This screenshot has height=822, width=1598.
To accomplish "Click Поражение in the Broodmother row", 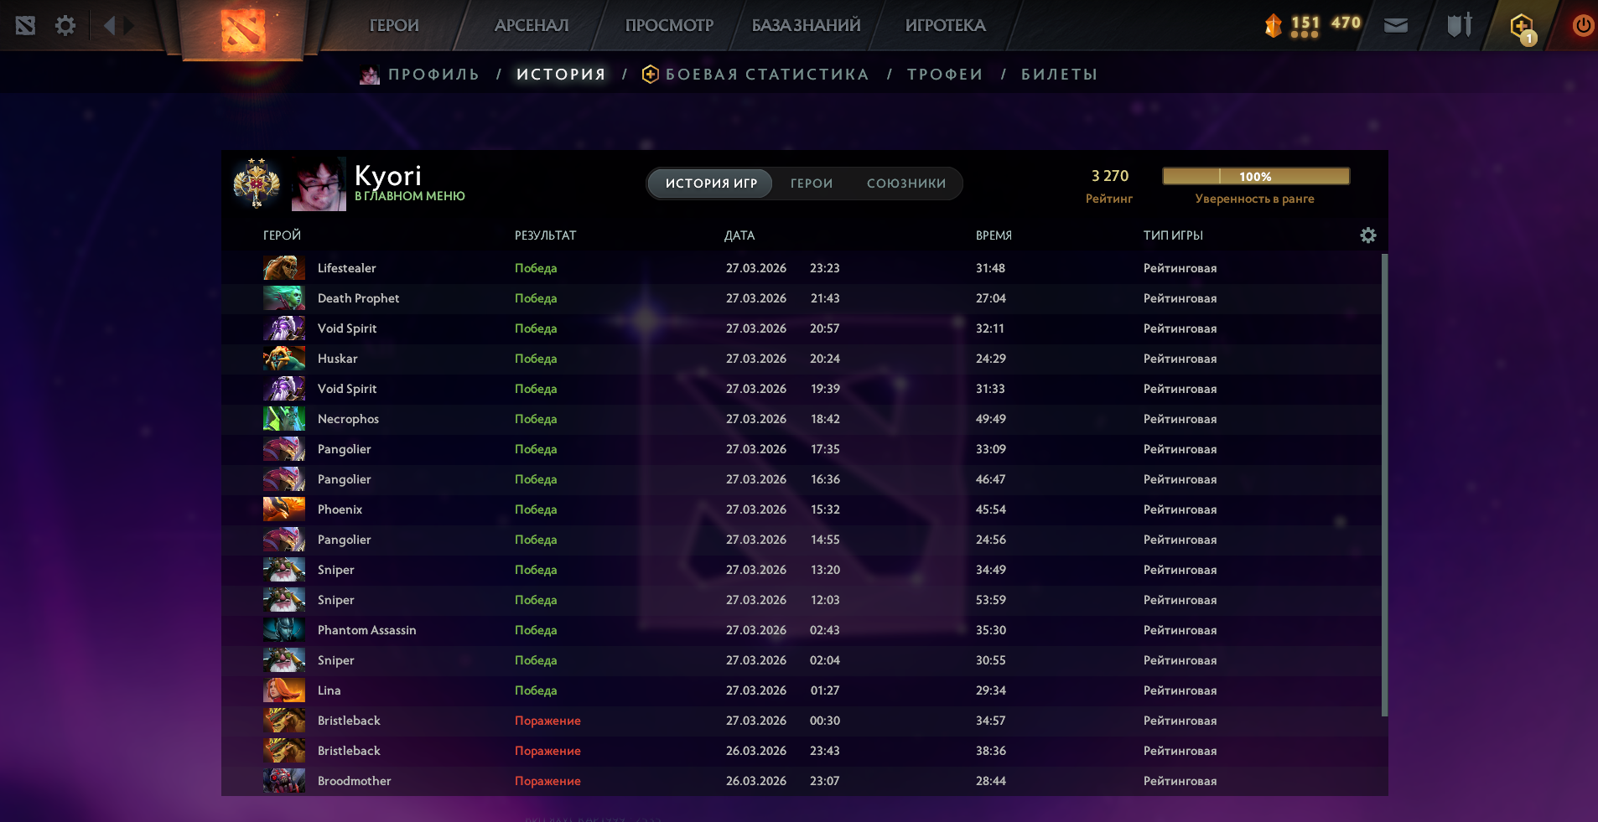I will (547, 781).
